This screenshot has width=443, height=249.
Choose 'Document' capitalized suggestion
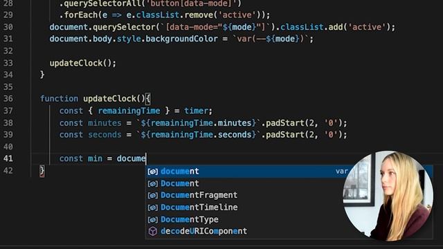(x=289, y=183)
